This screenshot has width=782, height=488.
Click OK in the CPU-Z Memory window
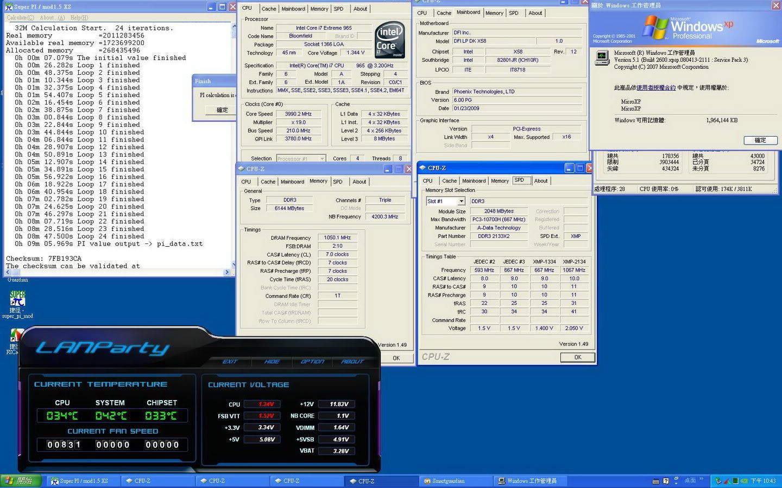(396, 358)
